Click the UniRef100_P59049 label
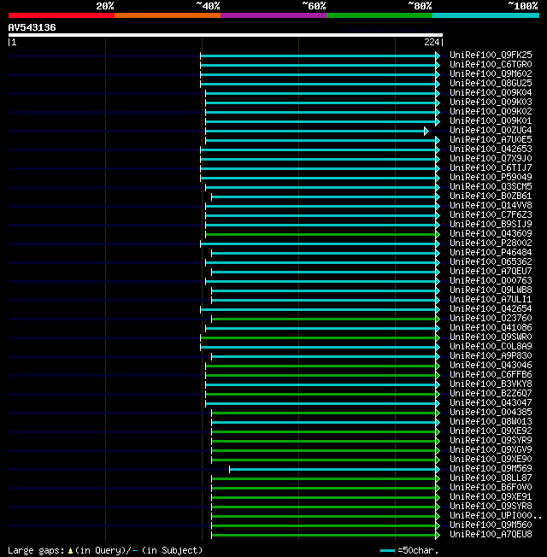Viewport: 547px width, 557px height. (x=491, y=177)
